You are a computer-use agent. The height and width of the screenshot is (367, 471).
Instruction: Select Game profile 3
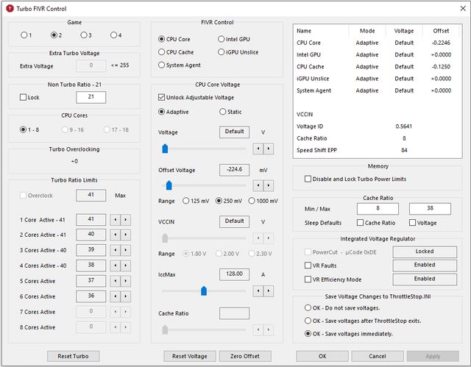85,35
